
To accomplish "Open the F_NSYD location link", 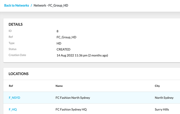I will pos(15,98).
